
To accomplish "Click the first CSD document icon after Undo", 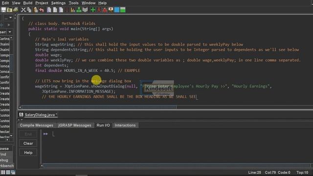I will tap(49, 10).
